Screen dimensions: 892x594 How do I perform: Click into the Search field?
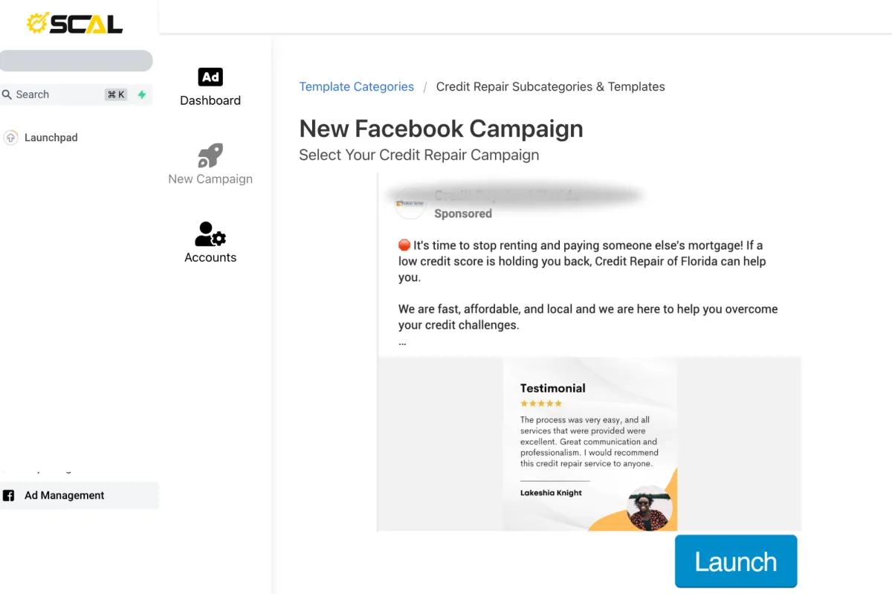(x=59, y=94)
